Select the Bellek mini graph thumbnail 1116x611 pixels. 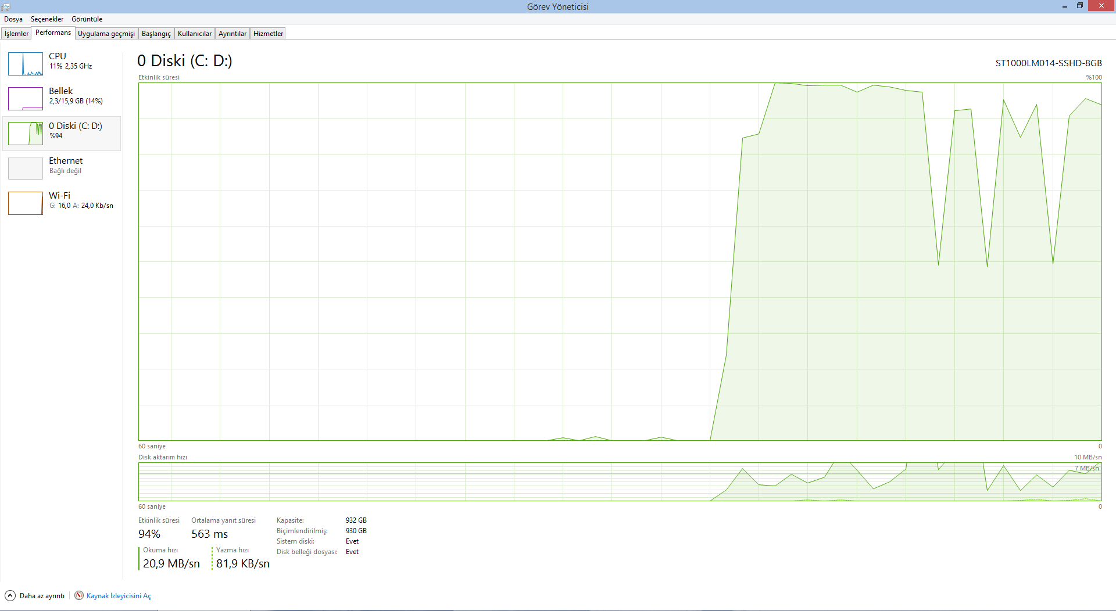pos(26,99)
